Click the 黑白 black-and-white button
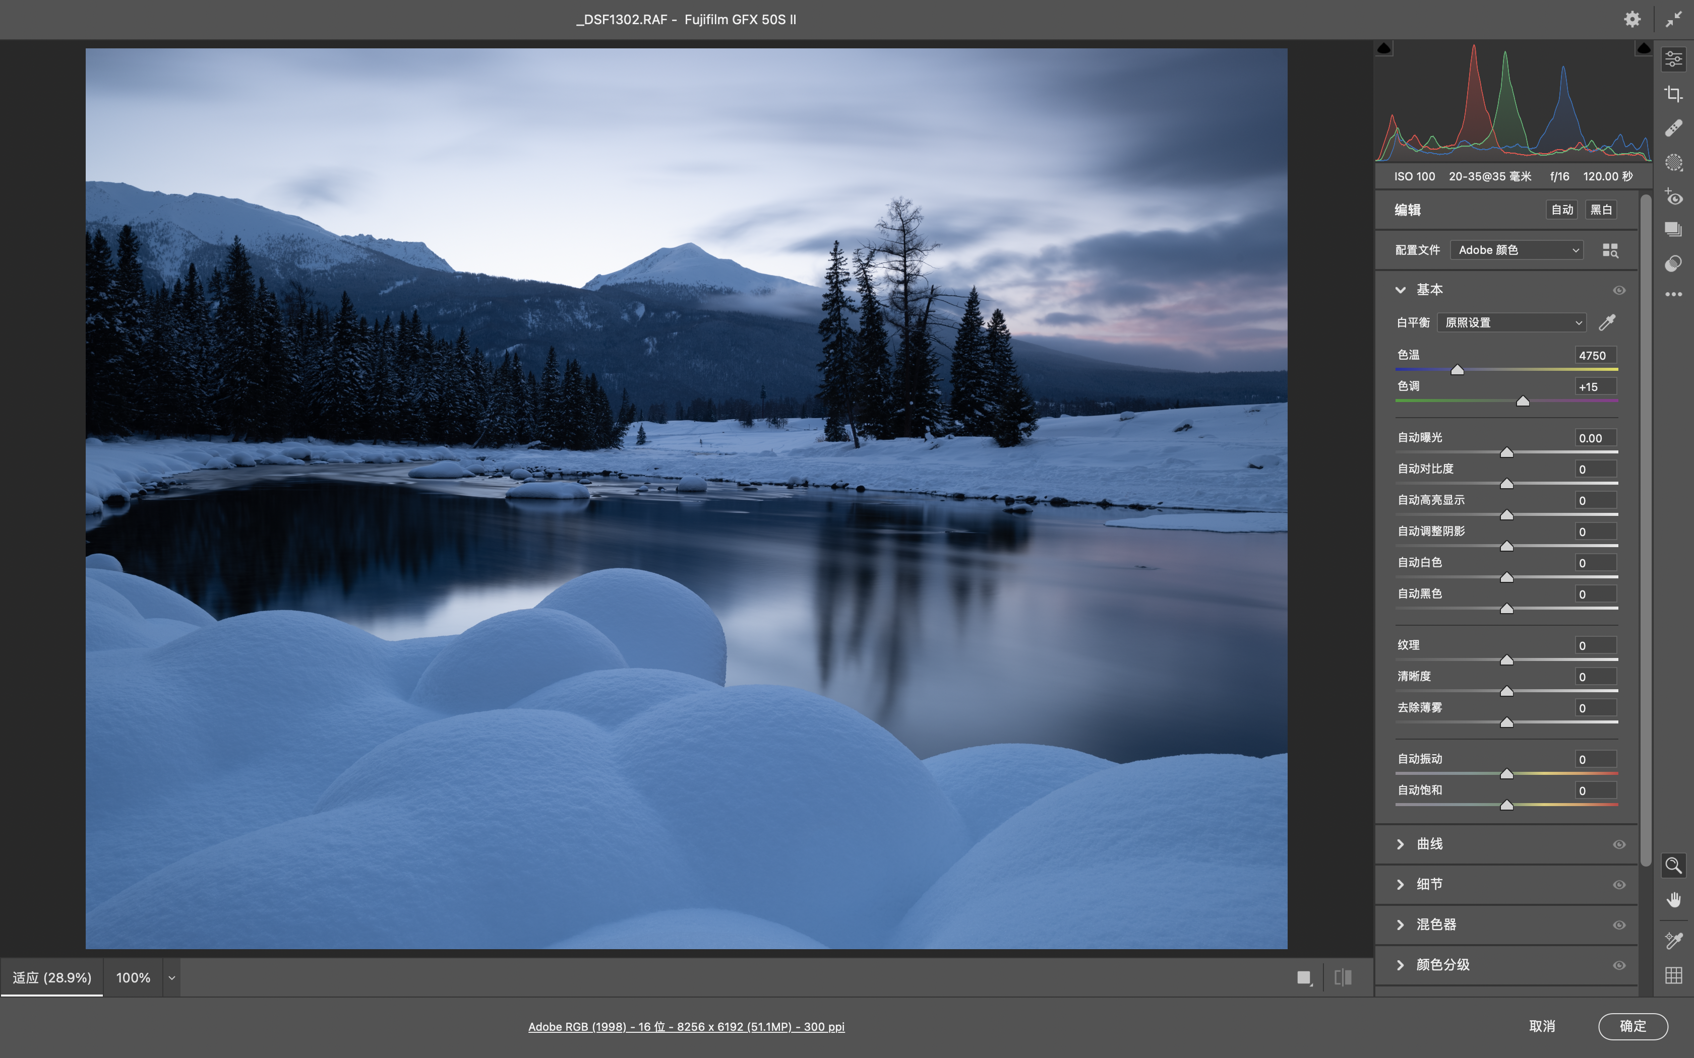This screenshot has height=1058, width=1694. point(1601,210)
